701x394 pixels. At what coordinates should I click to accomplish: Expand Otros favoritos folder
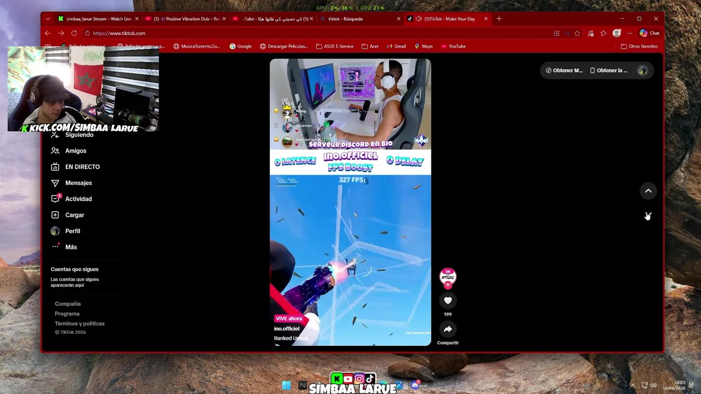coord(639,47)
